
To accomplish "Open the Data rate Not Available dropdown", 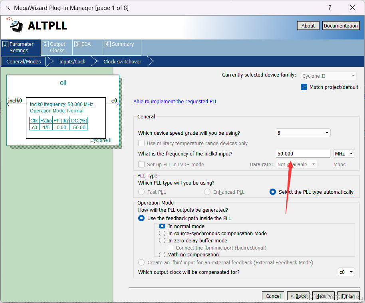I will [x=297, y=165].
